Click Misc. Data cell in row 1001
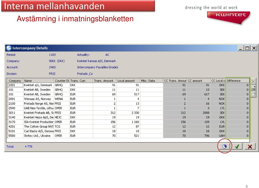 coord(152,85)
